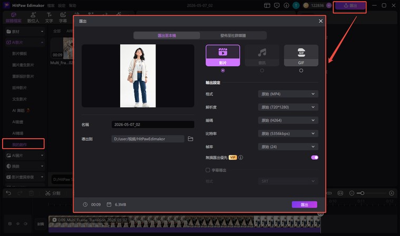Viewport: 400px width, 236px height.
Task: Redo the timeline action
Action: click(20, 193)
